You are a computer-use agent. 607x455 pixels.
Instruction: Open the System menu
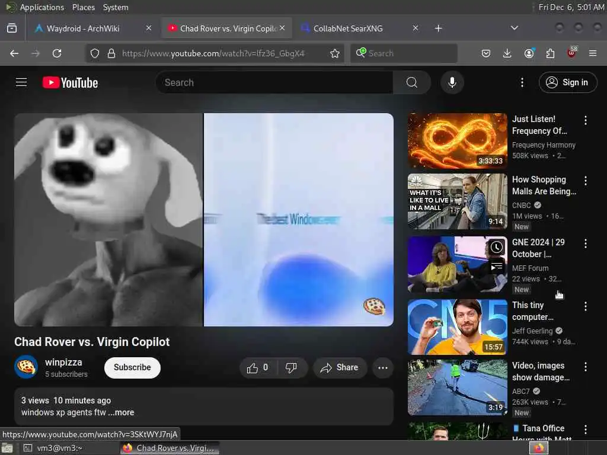click(x=116, y=7)
